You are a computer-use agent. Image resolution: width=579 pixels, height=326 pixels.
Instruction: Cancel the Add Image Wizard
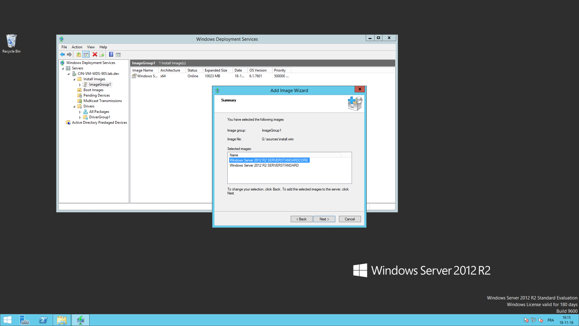pos(350,219)
